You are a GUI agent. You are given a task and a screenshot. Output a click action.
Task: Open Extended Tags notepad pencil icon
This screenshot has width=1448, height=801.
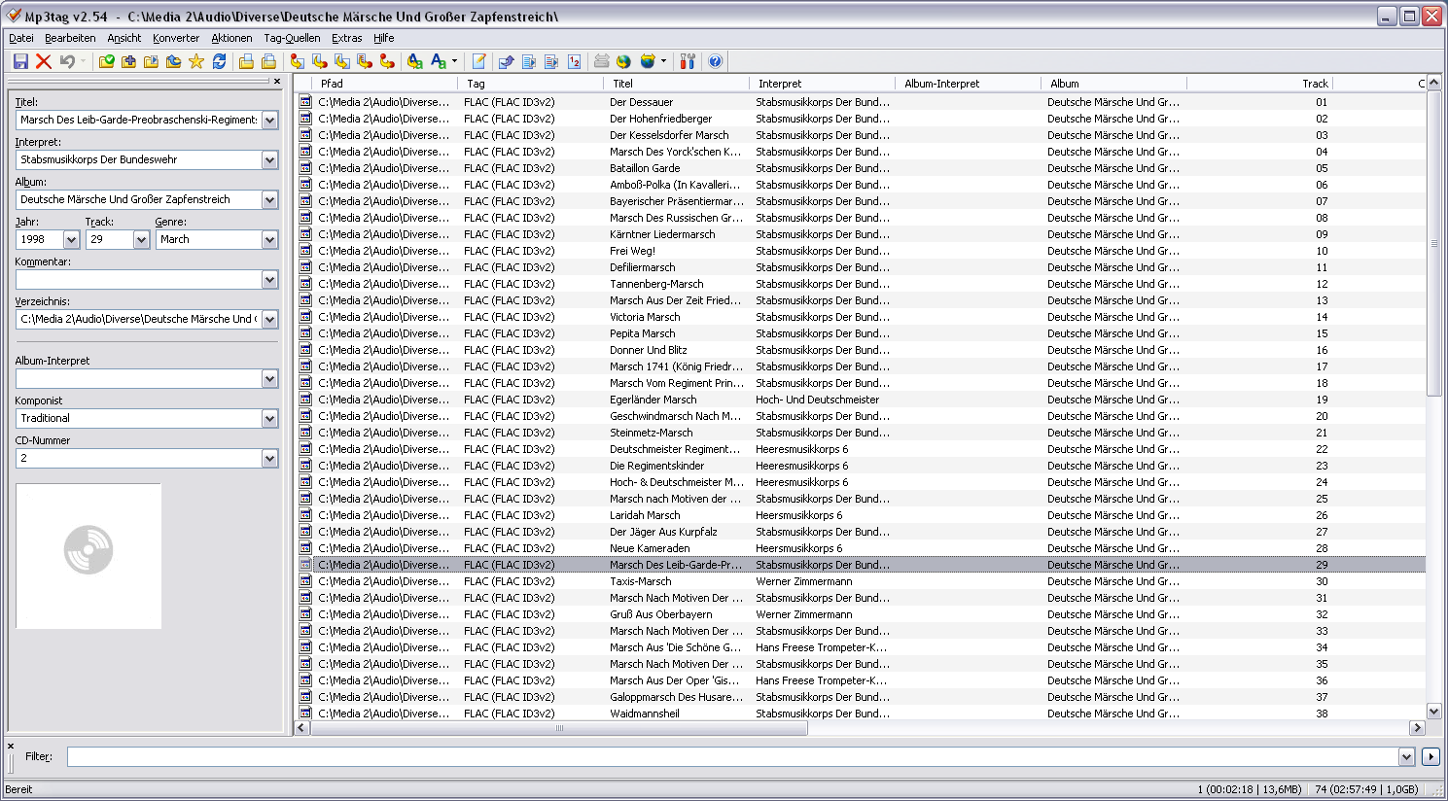point(478,61)
